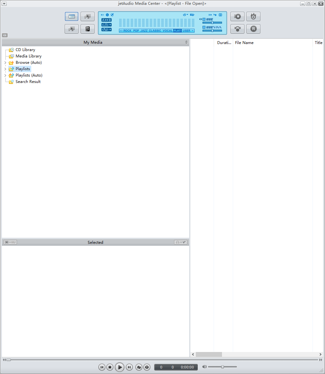Enable the BBE sound effect checkbox
The height and width of the screenshot is (374, 325).
point(204,19)
